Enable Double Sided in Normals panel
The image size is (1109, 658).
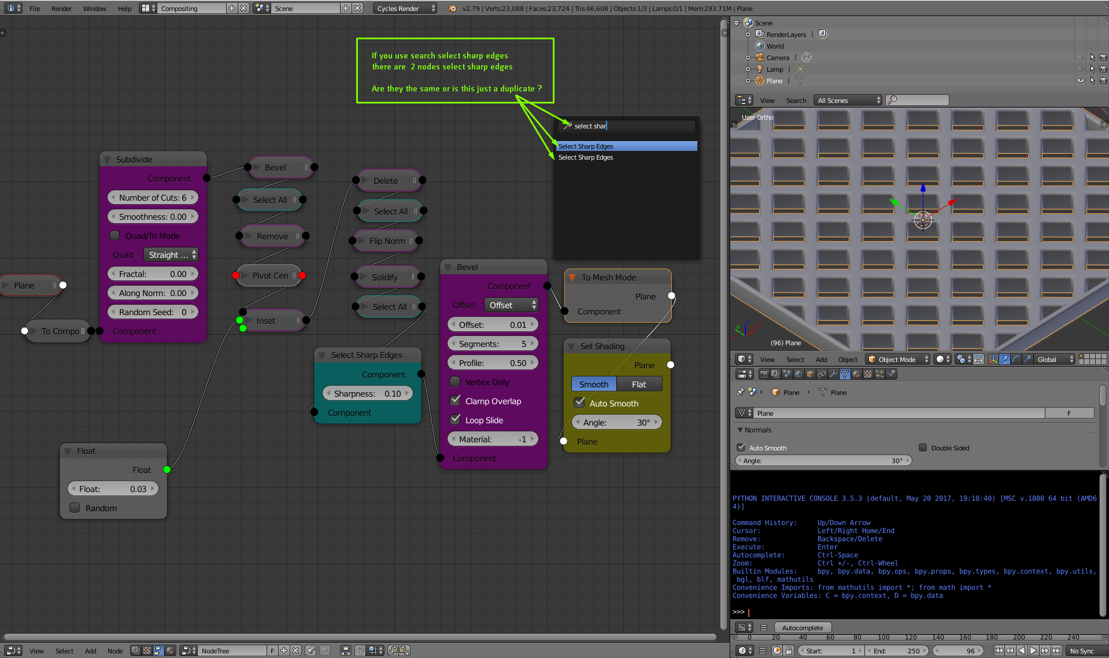click(x=923, y=448)
